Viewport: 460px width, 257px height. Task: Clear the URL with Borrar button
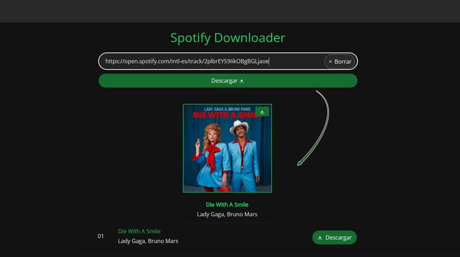tap(340, 61)
